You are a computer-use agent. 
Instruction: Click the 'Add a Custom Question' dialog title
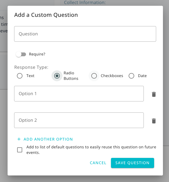pyautogui.click(x=46, y=15)
